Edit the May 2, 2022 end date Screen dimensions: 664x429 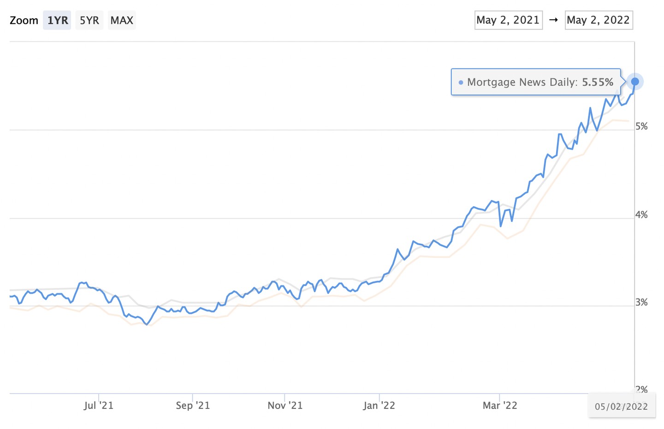pos(599,20)
